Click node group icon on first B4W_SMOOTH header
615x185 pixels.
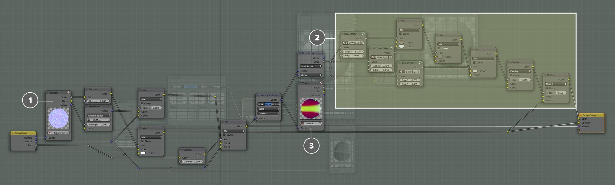pyautogui.click(x=363, y=34)
